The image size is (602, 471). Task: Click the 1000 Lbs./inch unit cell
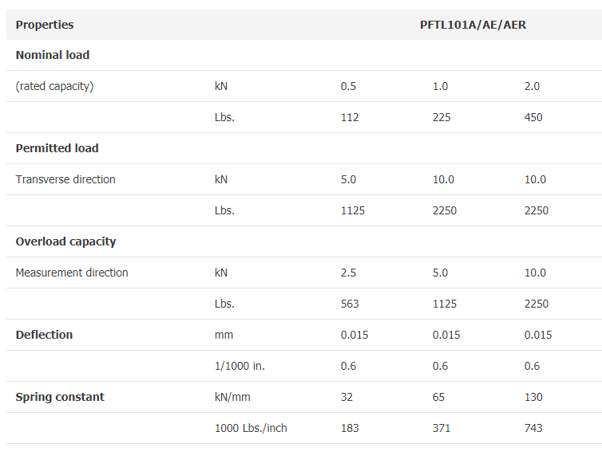pos(251,428)
